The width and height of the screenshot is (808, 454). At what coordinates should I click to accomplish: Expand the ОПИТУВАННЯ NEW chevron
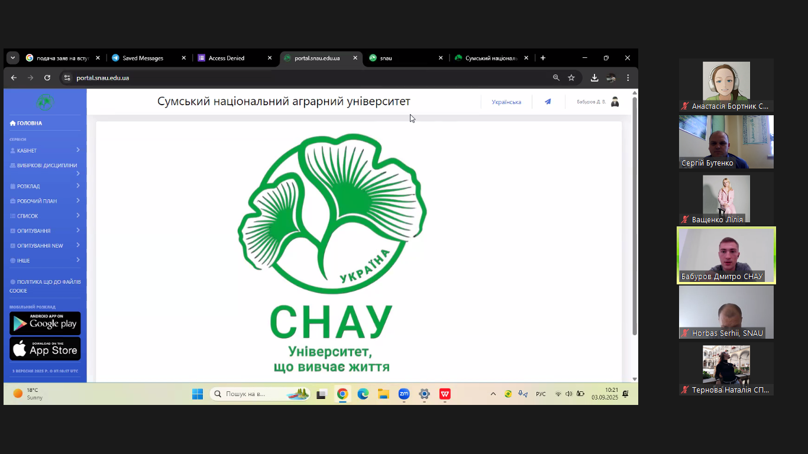tap(77, 245)
